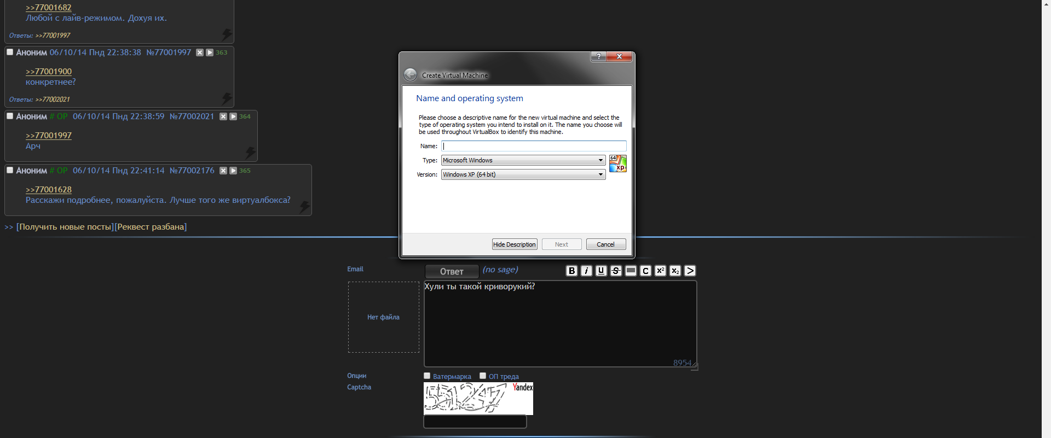The height and width of the screenshot is (438, 1051).
Task: Click X icon beside post №77002176
Action: (223, 171)
